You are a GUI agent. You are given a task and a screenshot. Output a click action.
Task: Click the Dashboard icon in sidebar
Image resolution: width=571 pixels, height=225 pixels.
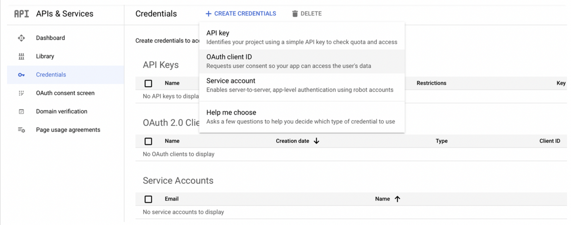coord(21,38)
